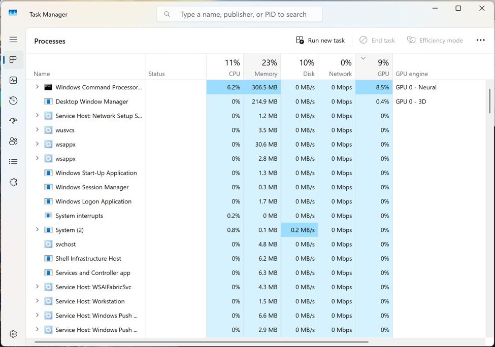Open the Details list sidebar icon
Image resolution: width=495 pixels, height=347 pixels.
13,161
